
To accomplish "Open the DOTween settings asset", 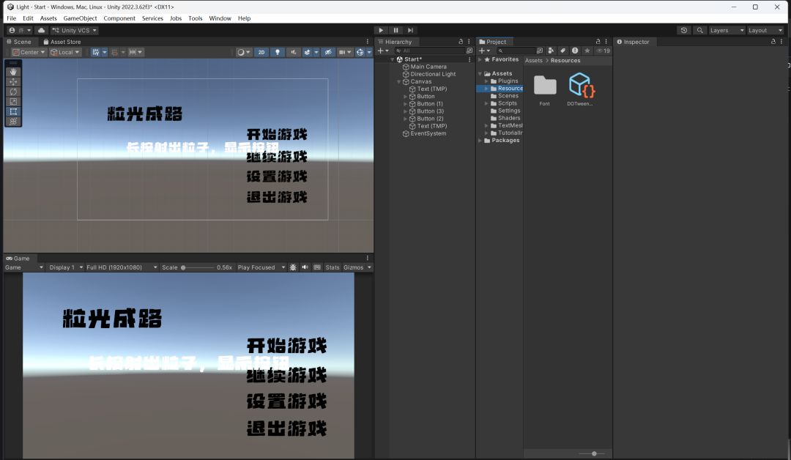I will 580,89.
